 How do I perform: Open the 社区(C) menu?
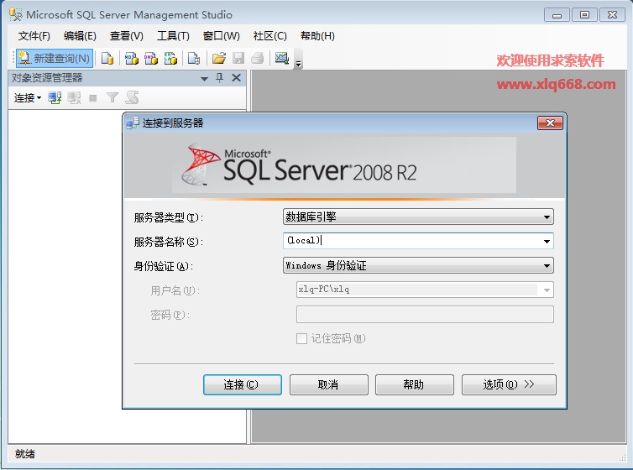pyautogui.click(x=269, y=36)
